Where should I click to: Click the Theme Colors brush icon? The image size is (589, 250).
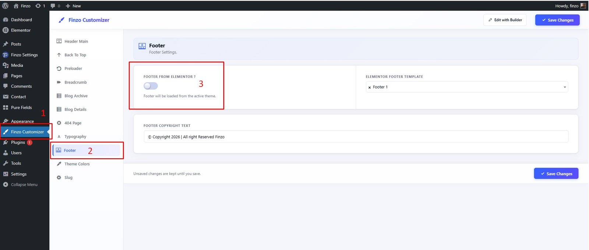[x=59, y=164]
